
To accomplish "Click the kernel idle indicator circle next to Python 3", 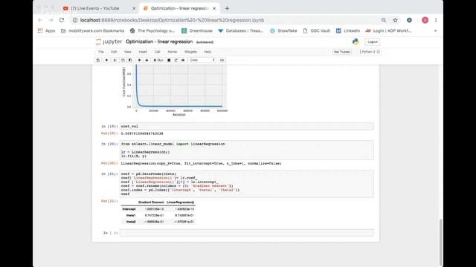I will click(x=379, y=52).
